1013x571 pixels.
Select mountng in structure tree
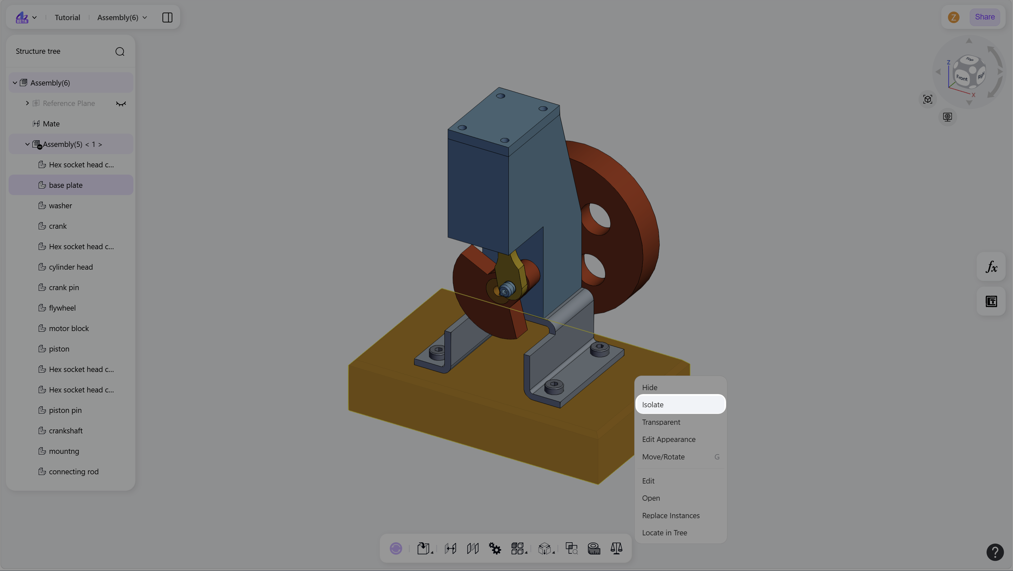coord(71,451)
